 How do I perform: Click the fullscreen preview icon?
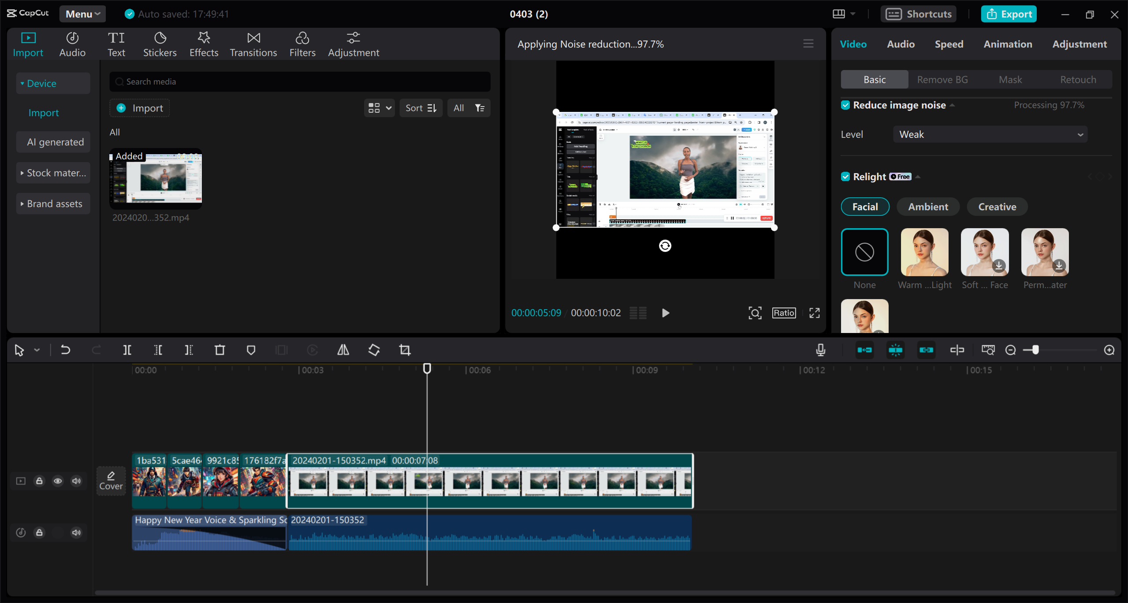click(814, 313)
